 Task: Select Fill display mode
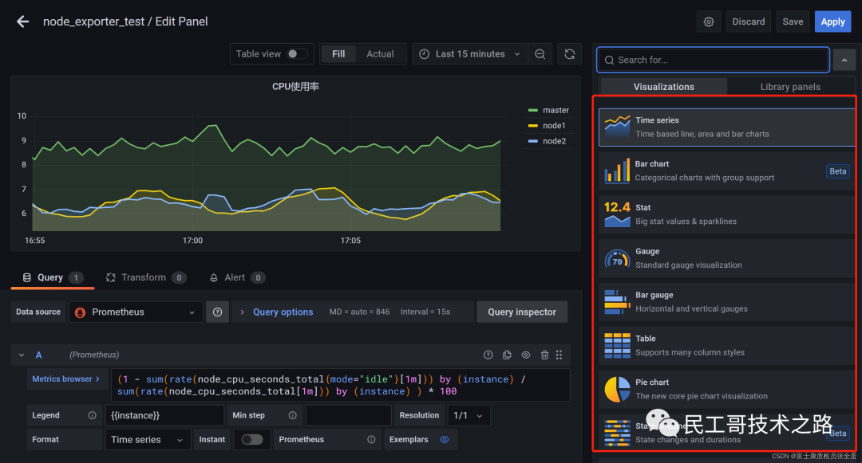coord(338,53)
